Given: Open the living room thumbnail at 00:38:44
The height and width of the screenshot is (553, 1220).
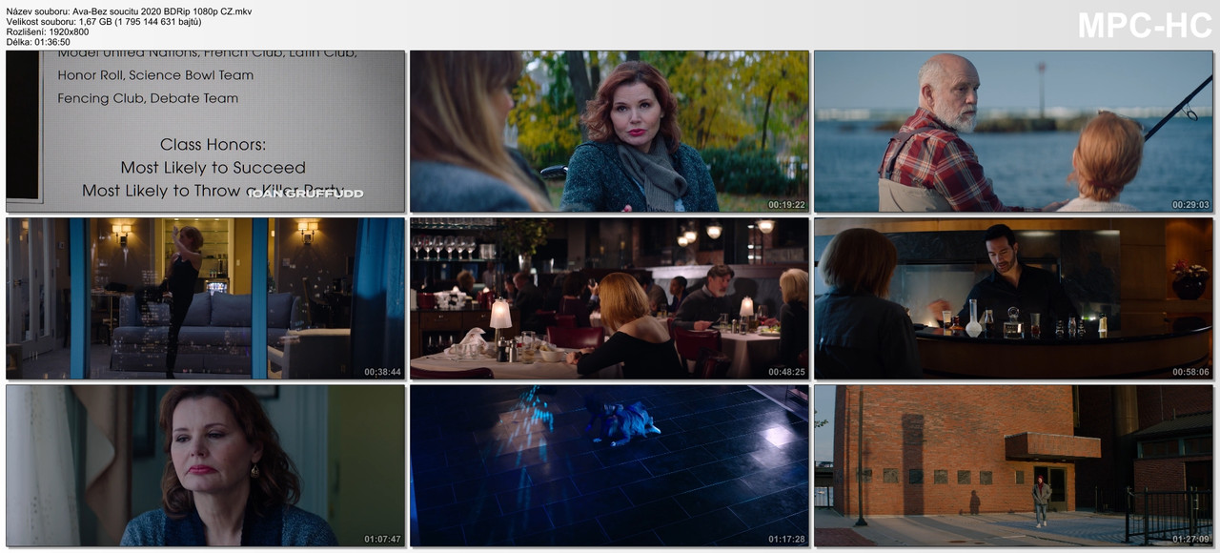Looking at the screenshot, I should 206,298.
